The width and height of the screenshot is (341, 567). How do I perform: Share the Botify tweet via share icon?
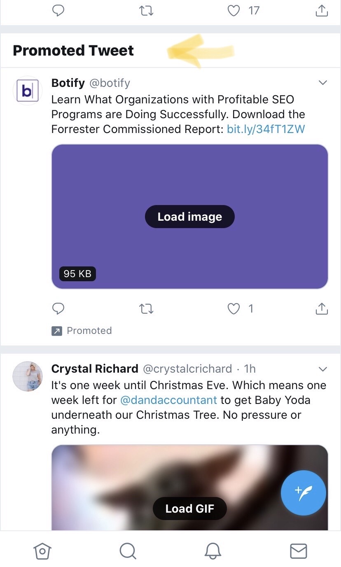coord(322,308)
